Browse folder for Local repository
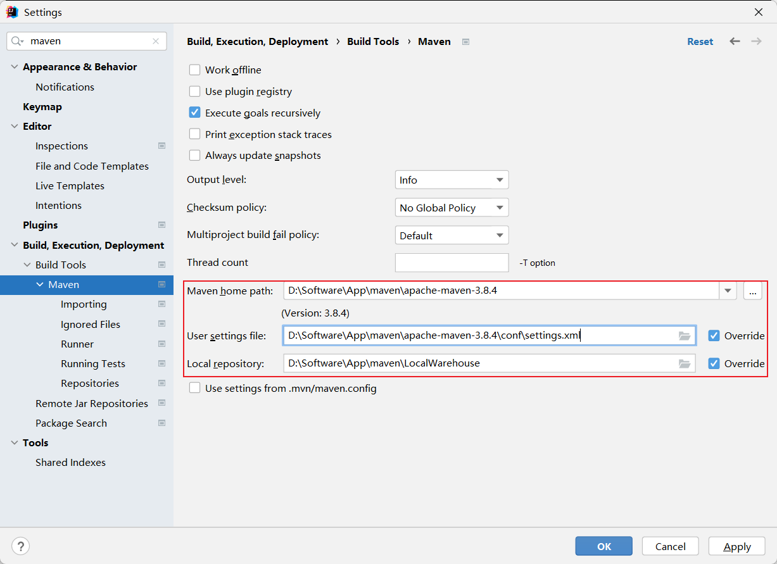The width and height of the screenshot is (777, 564). click(x=684, y=364)
